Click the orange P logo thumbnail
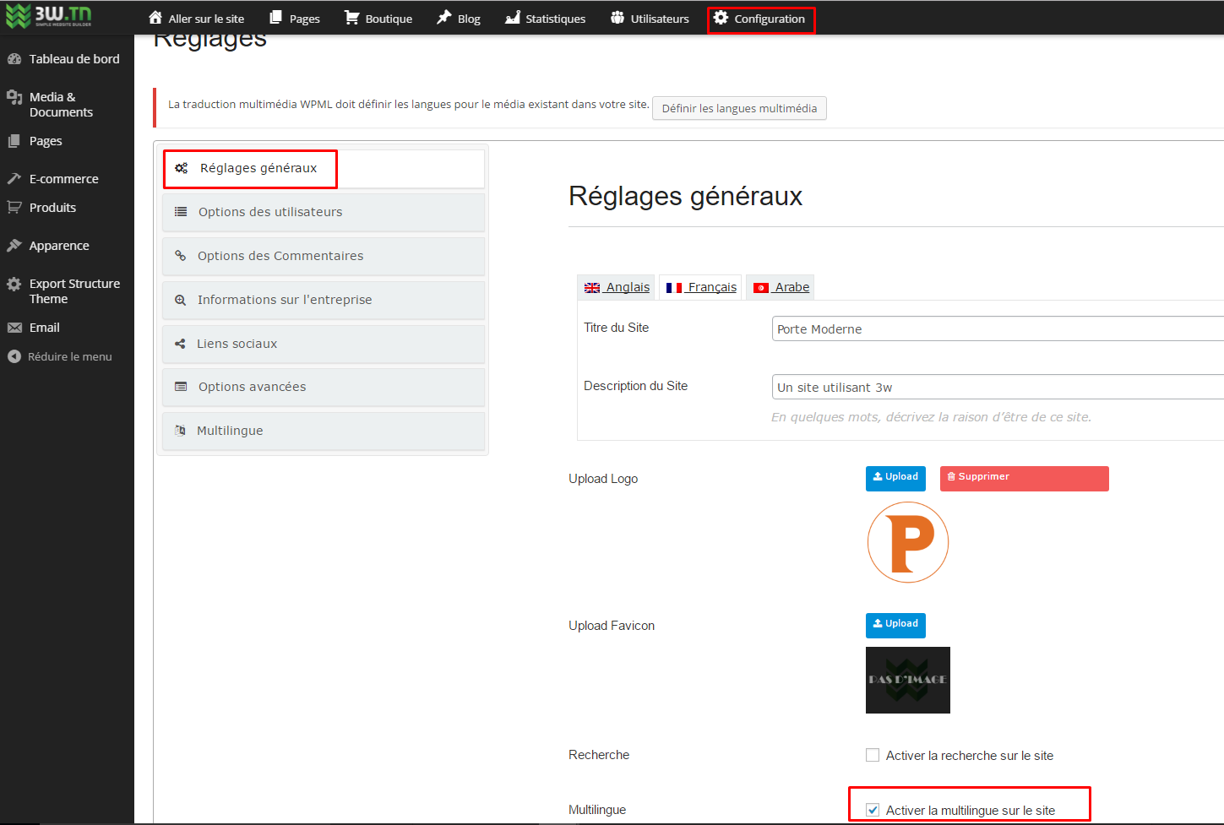 [908, 542]
